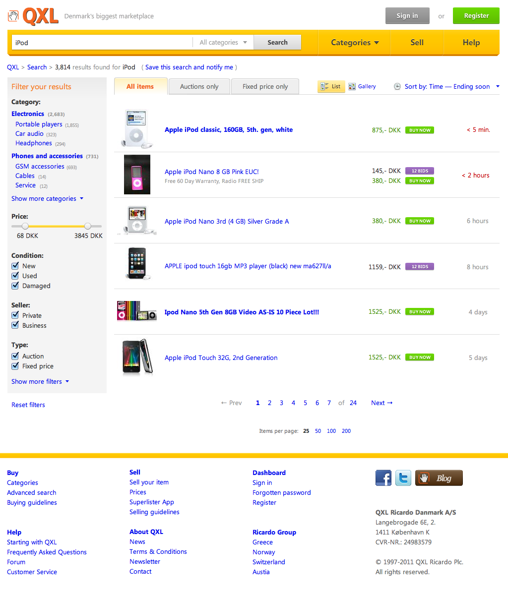Viewport: 508px width, 595px height.
Task: Open the Twitter icon in footer
Action: click(403, 478)
